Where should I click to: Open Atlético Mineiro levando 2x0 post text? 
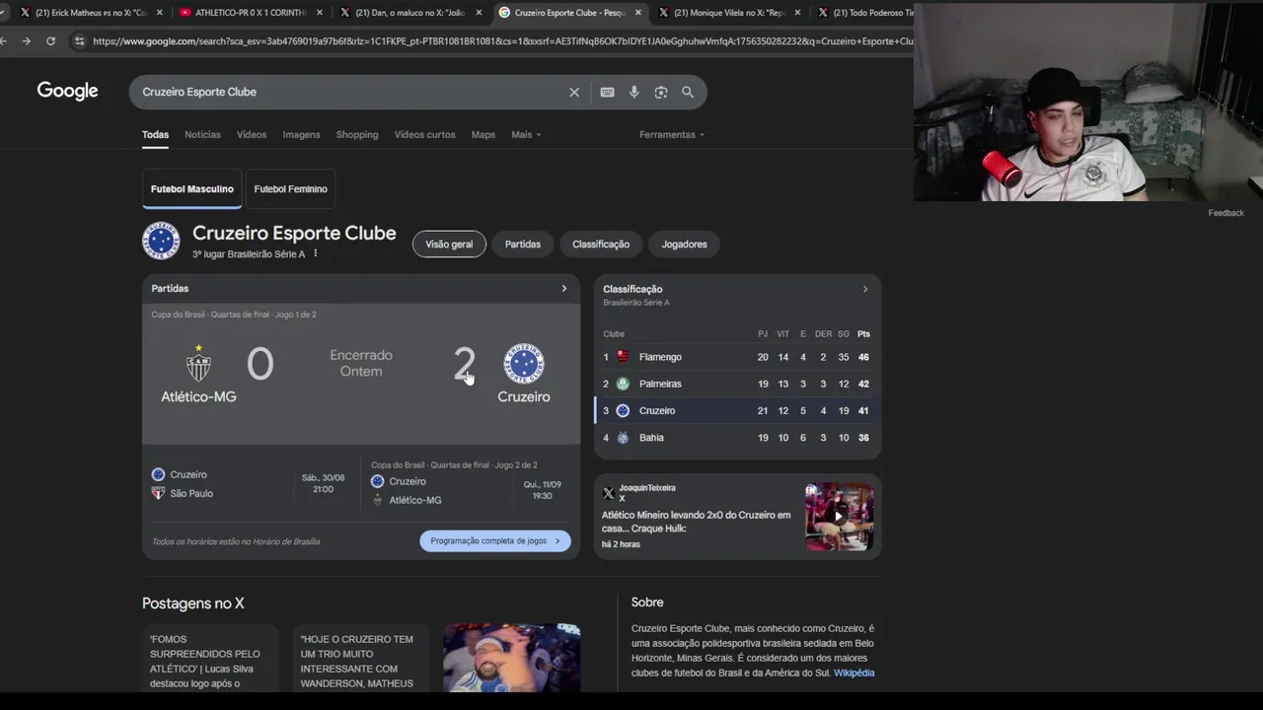coord(697,522)
